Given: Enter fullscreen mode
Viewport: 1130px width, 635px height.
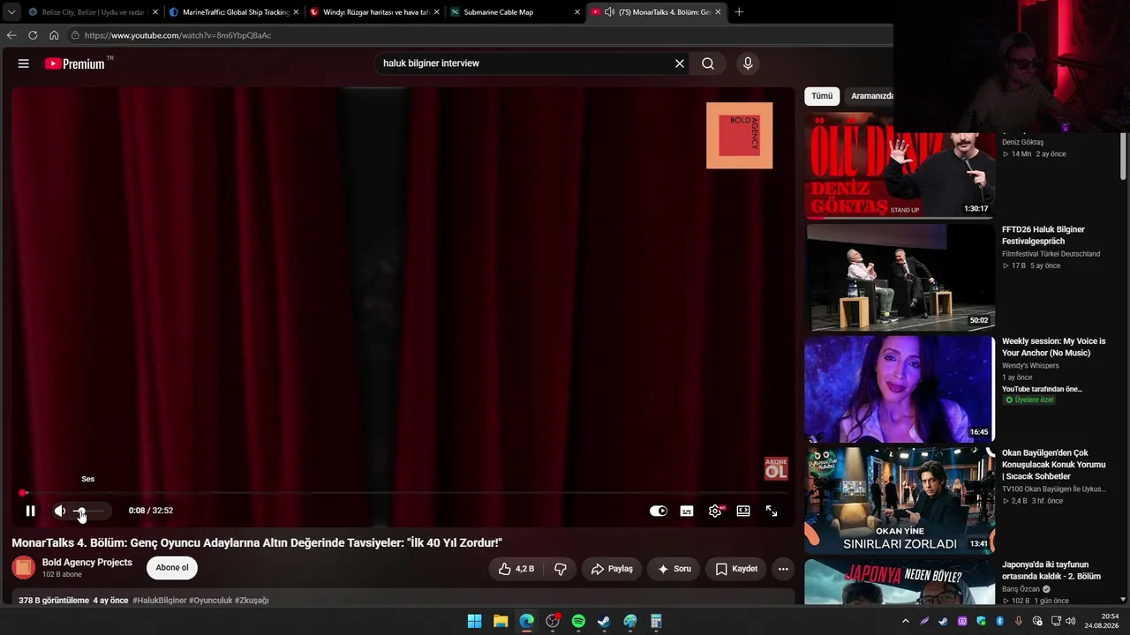Looking at the screenshot, I should (772, 511).
